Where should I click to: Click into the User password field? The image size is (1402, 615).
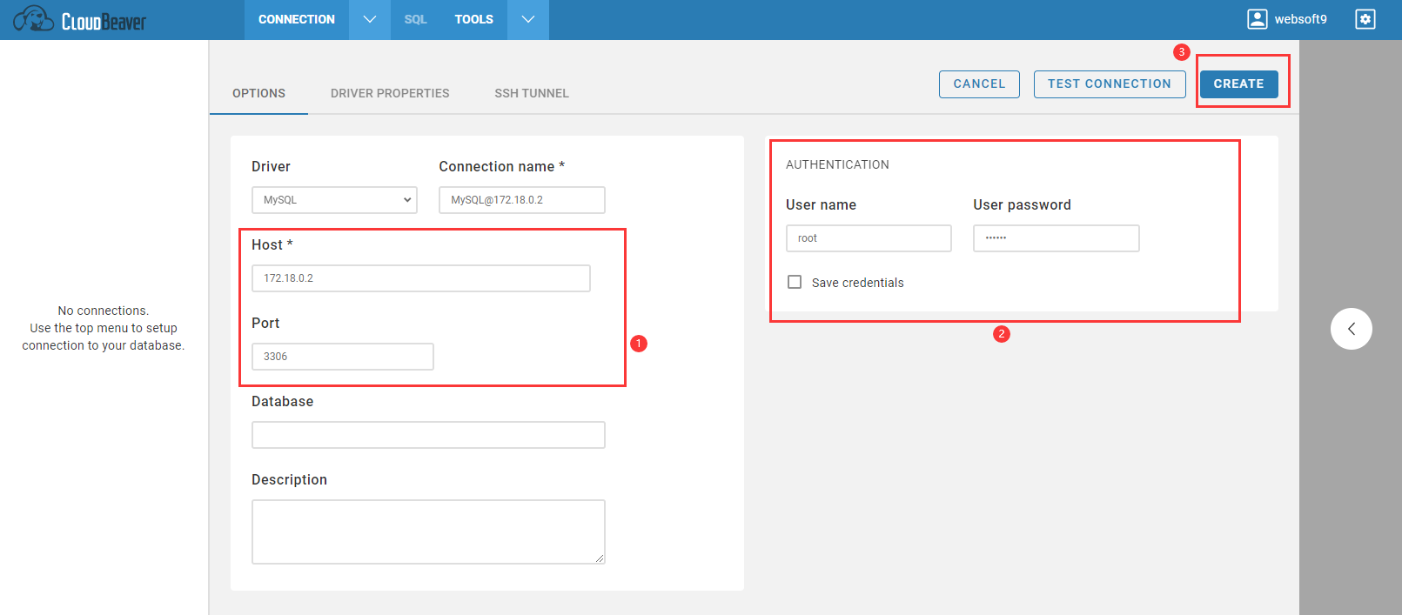click(x=1056, y=238)
